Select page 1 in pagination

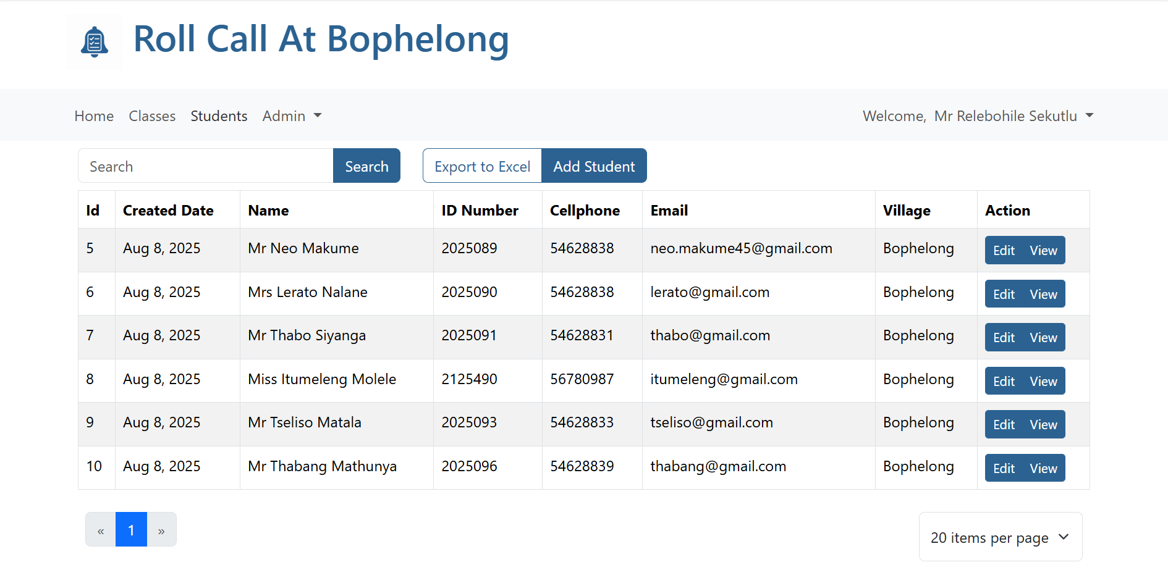[131, 530]
